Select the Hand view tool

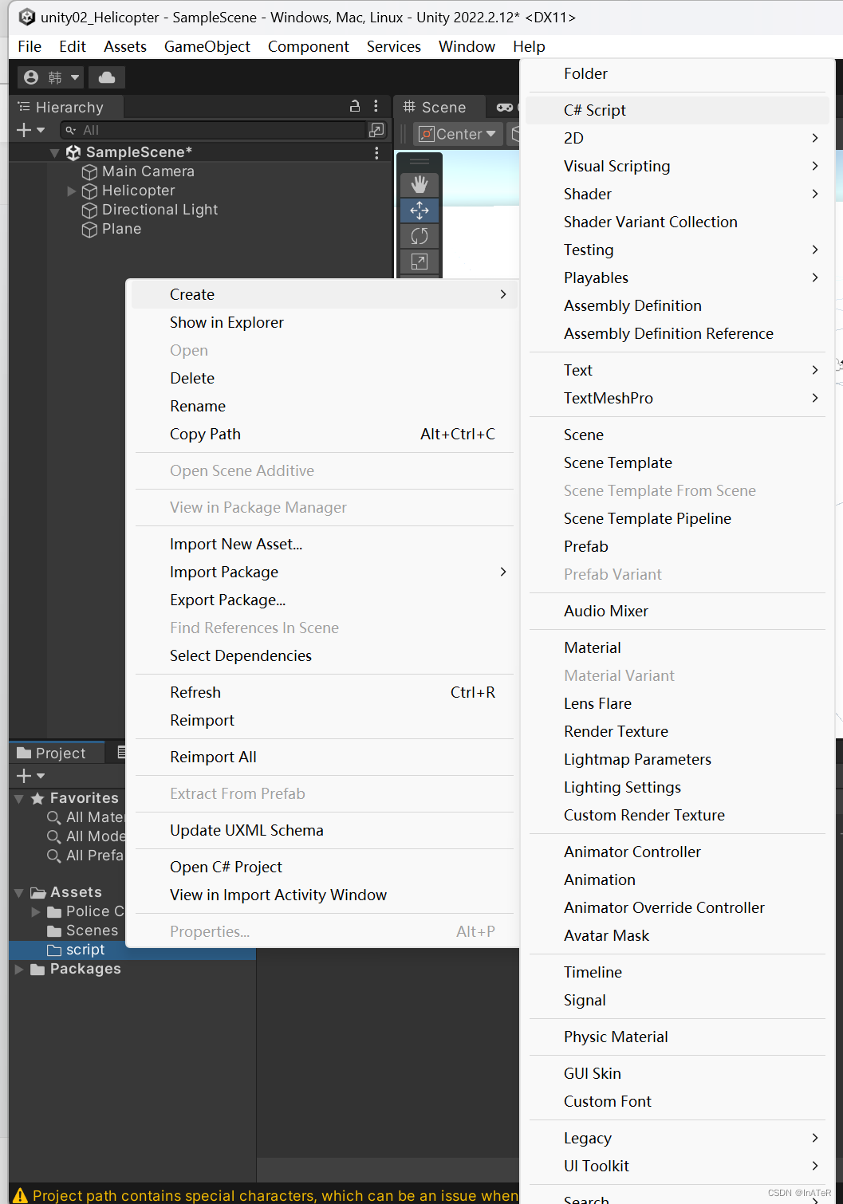tap(420, 185)
